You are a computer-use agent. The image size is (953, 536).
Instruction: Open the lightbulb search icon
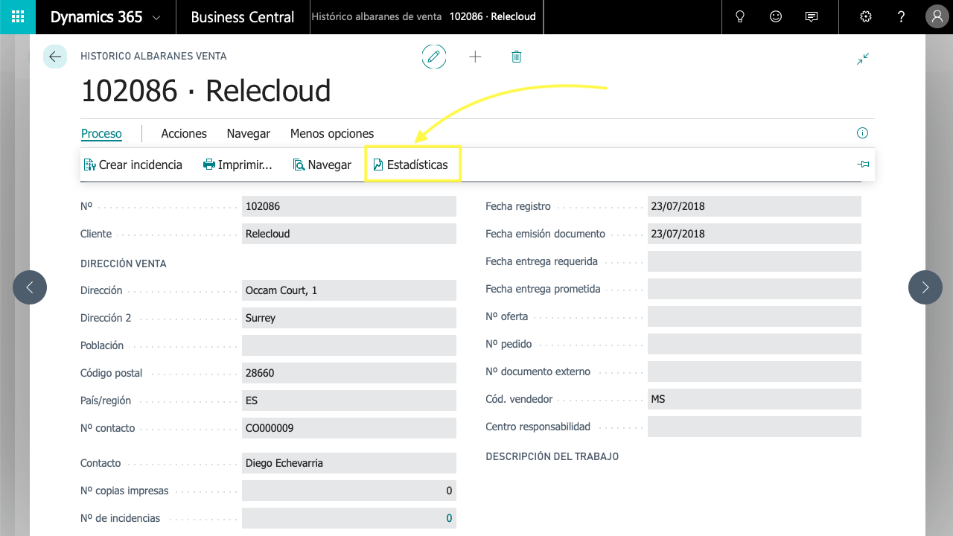click(740, 17)
